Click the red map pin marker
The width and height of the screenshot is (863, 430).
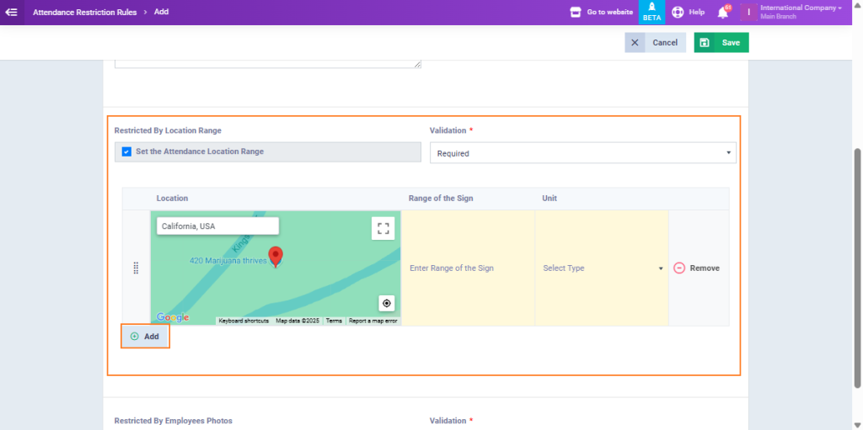coord(276,257)
